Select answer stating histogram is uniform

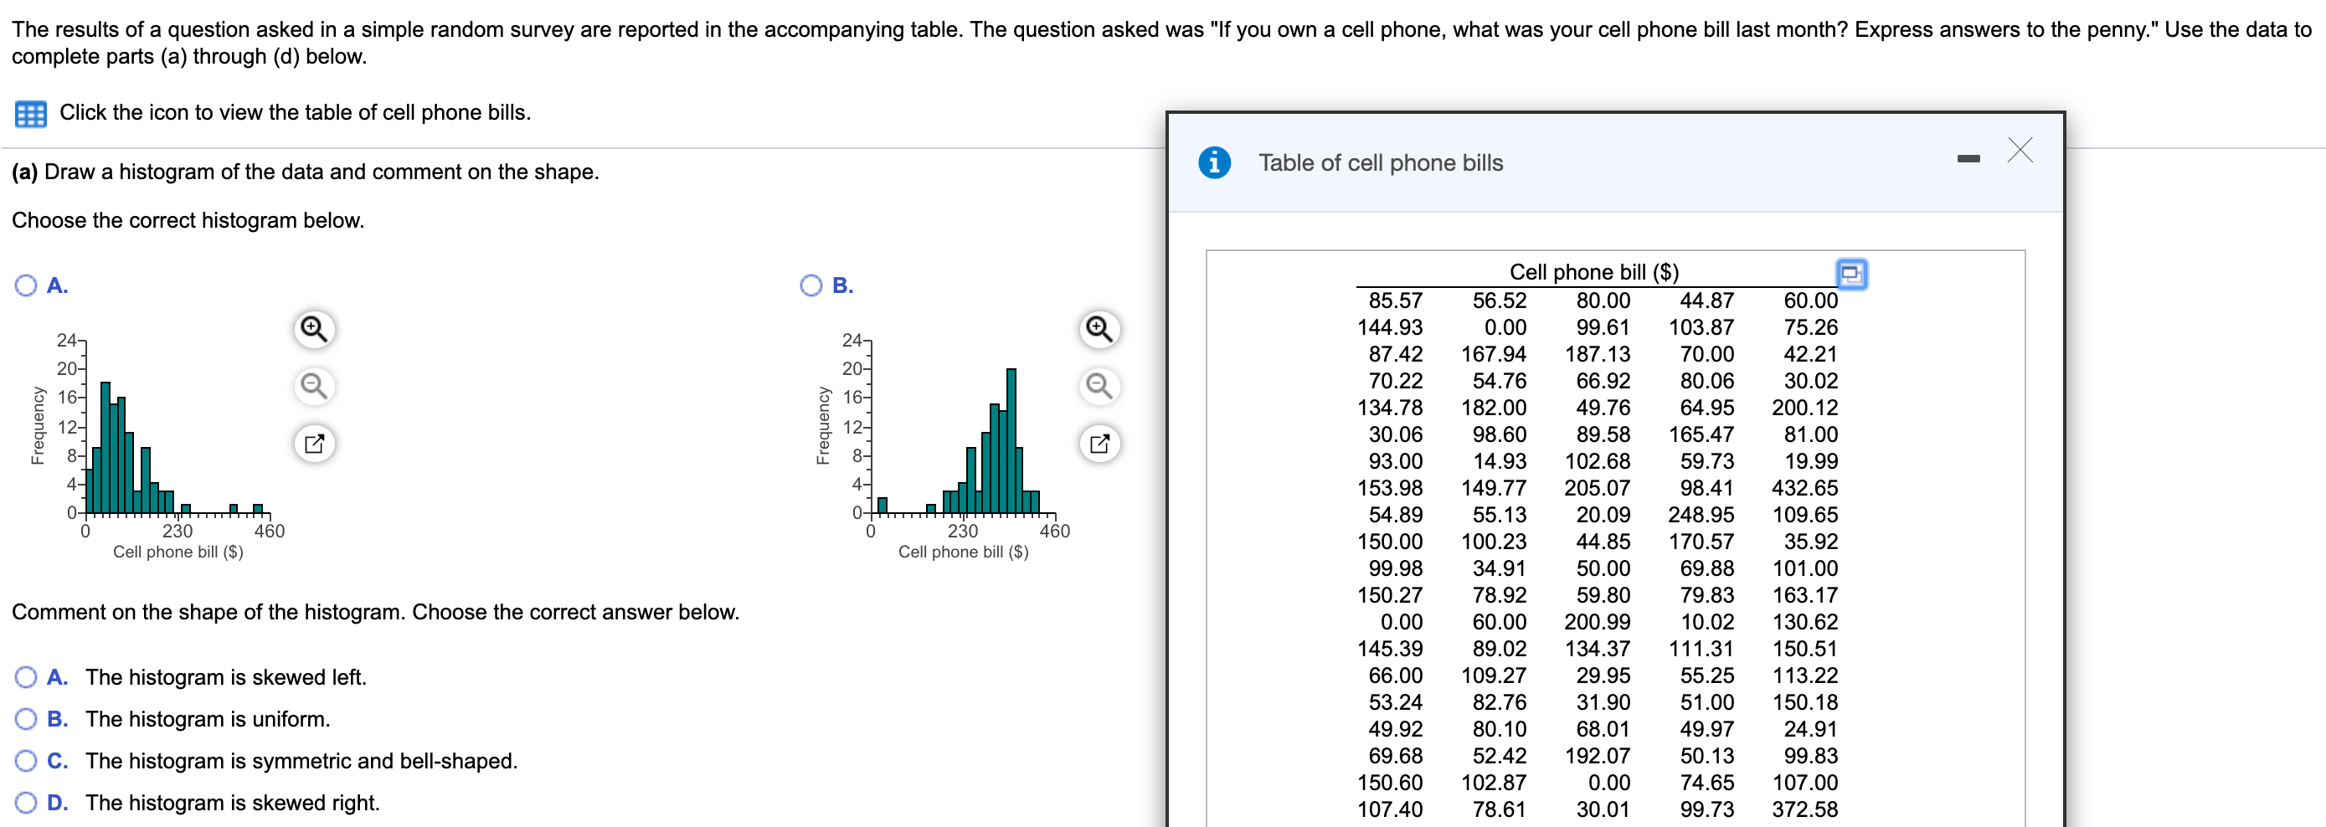25,719
